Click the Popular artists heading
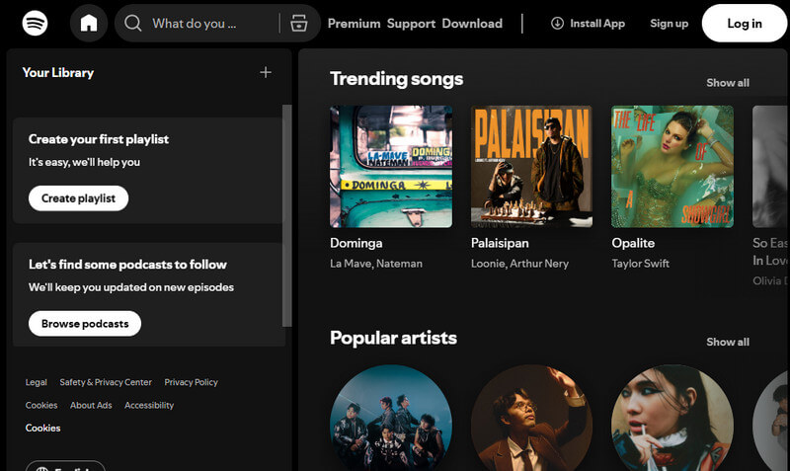The height and width of the screenshot is (471, 790). (x=393, y=338)
